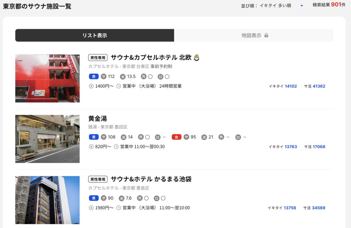Click sauna サ icon beside 112

[104, 76]
